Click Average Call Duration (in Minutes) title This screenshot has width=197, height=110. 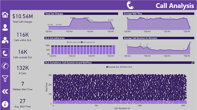(140, 38)
